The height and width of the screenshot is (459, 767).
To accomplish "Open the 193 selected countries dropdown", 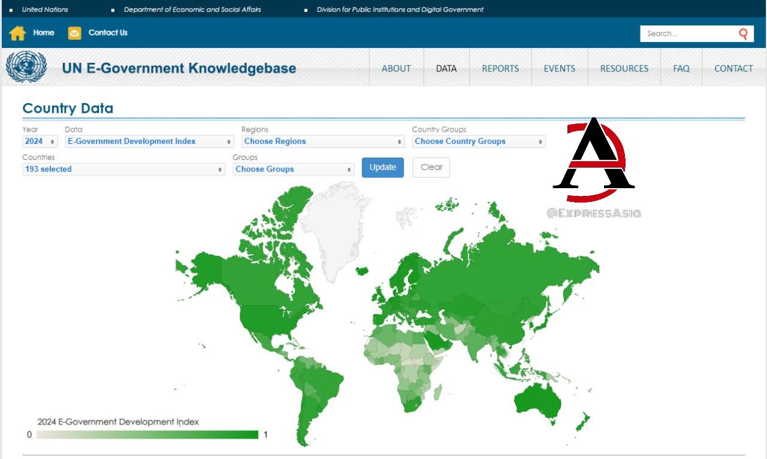I will [124, 169].
